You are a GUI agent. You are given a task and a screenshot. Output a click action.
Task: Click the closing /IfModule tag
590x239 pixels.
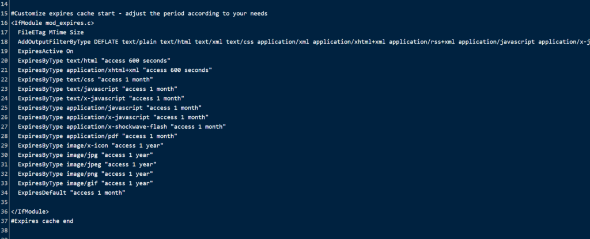(x=30, y=211)
